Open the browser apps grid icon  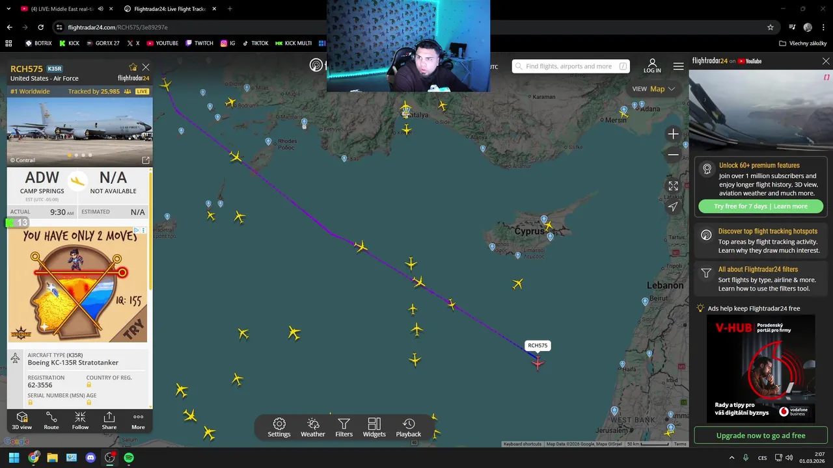point(8,44)
